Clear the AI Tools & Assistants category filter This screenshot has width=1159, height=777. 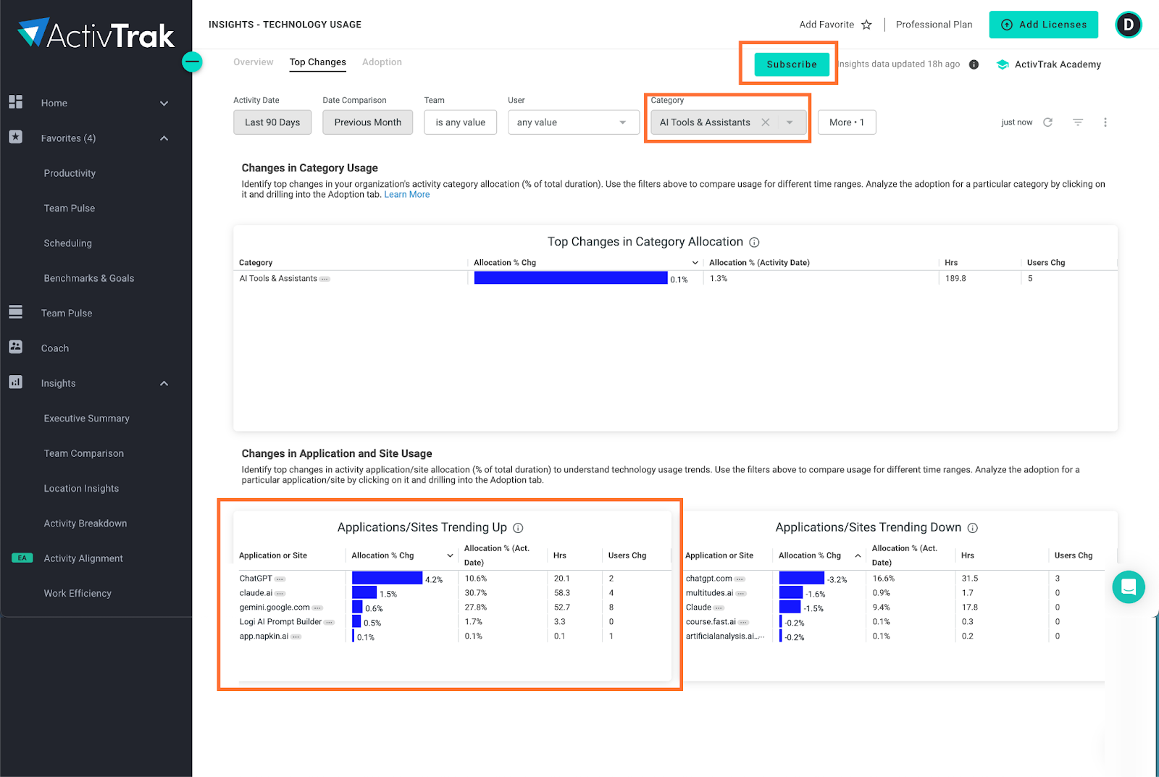tap(765, 122)
